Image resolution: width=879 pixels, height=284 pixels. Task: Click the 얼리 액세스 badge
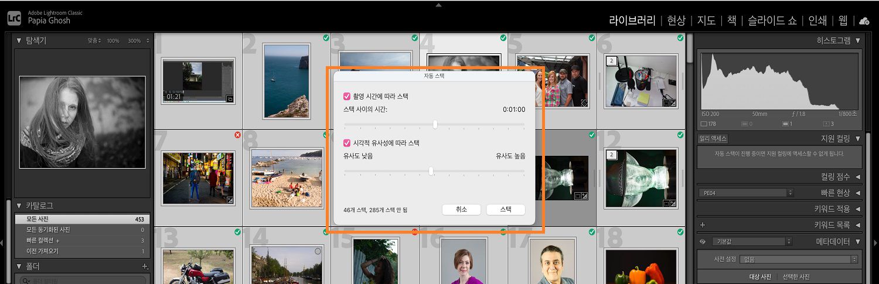point(713,139)
